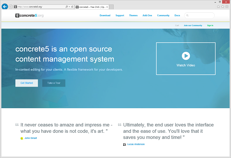
Task: Open Lucas Anderson profile link
Action: tap(136, 144)
